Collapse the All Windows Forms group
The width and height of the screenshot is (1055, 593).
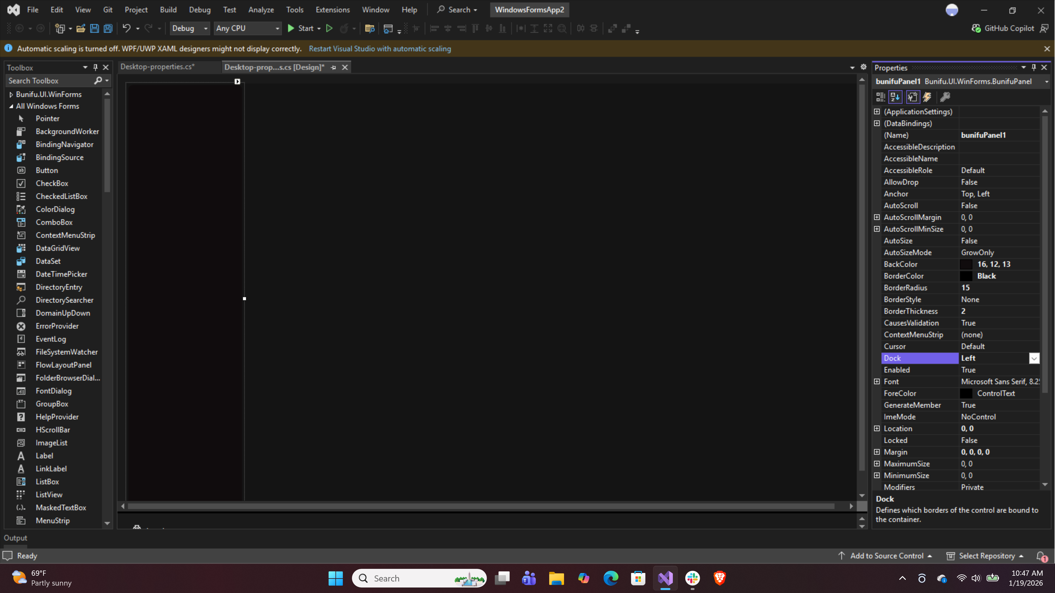coord(11,106)
